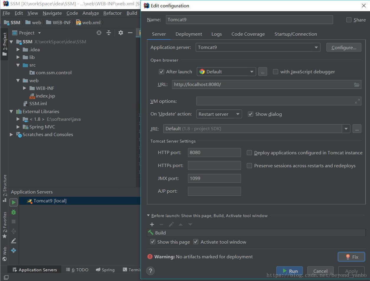
Task: Click the Cancel button
Action: (320, 271)
